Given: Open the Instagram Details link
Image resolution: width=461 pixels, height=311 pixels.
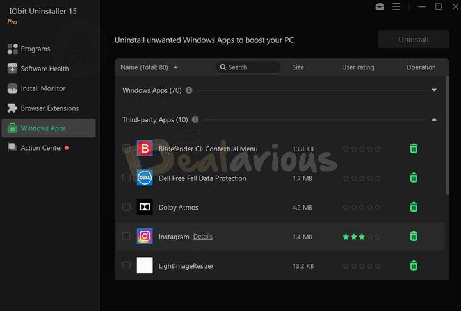Looking at the screenshot, I should click(203, 237).
